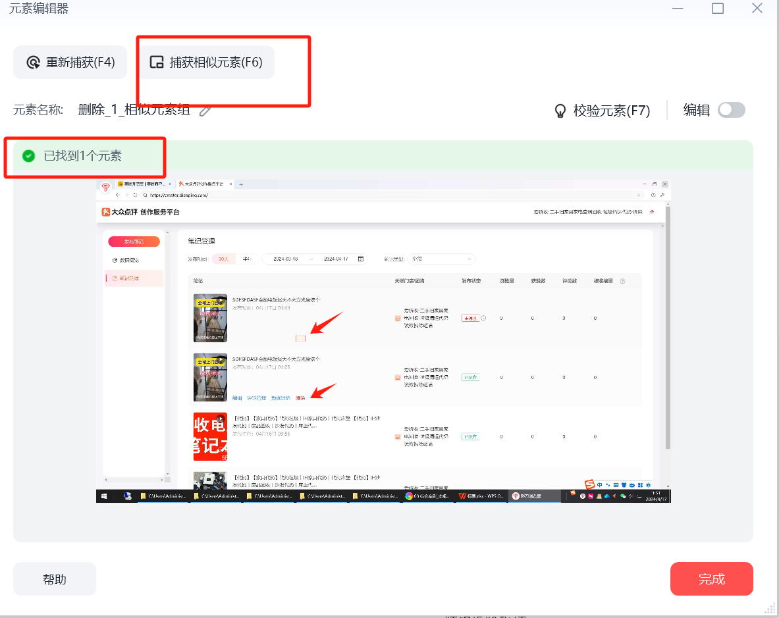Screen dimensions: 779x618
Task: Click the red 完成 button to finish
Action: tap(711, 579)
